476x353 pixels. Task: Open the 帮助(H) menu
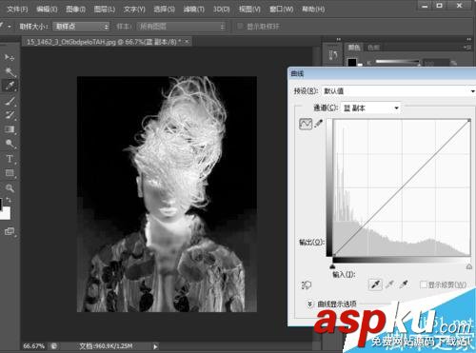pyautogui.click(x=313, y=9)
